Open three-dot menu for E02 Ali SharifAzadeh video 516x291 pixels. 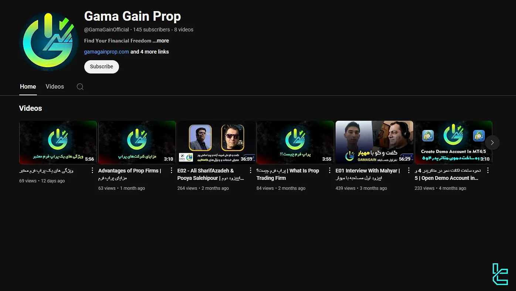coord(250,171)
